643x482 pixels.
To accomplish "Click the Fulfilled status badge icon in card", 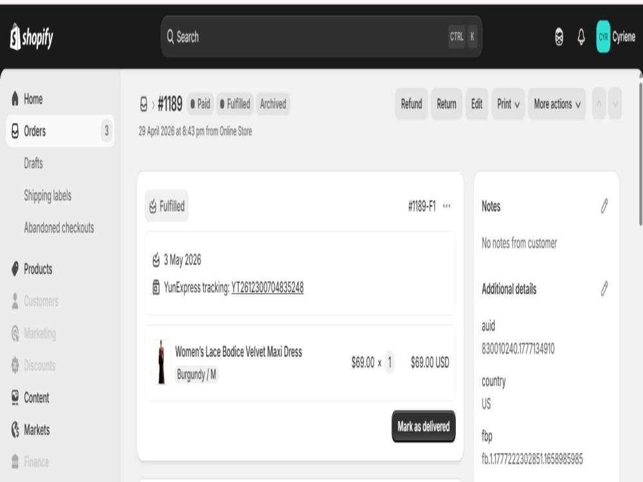I will 152,206.
